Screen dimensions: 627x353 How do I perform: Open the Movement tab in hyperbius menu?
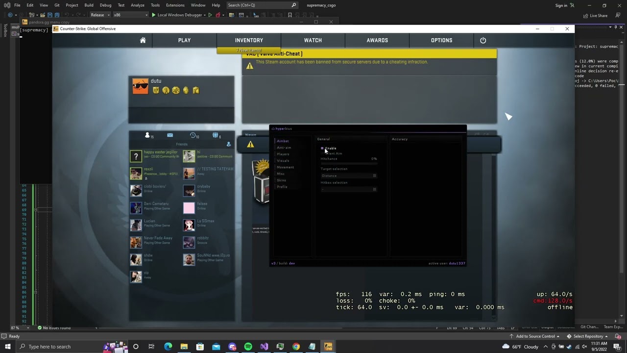286,167
